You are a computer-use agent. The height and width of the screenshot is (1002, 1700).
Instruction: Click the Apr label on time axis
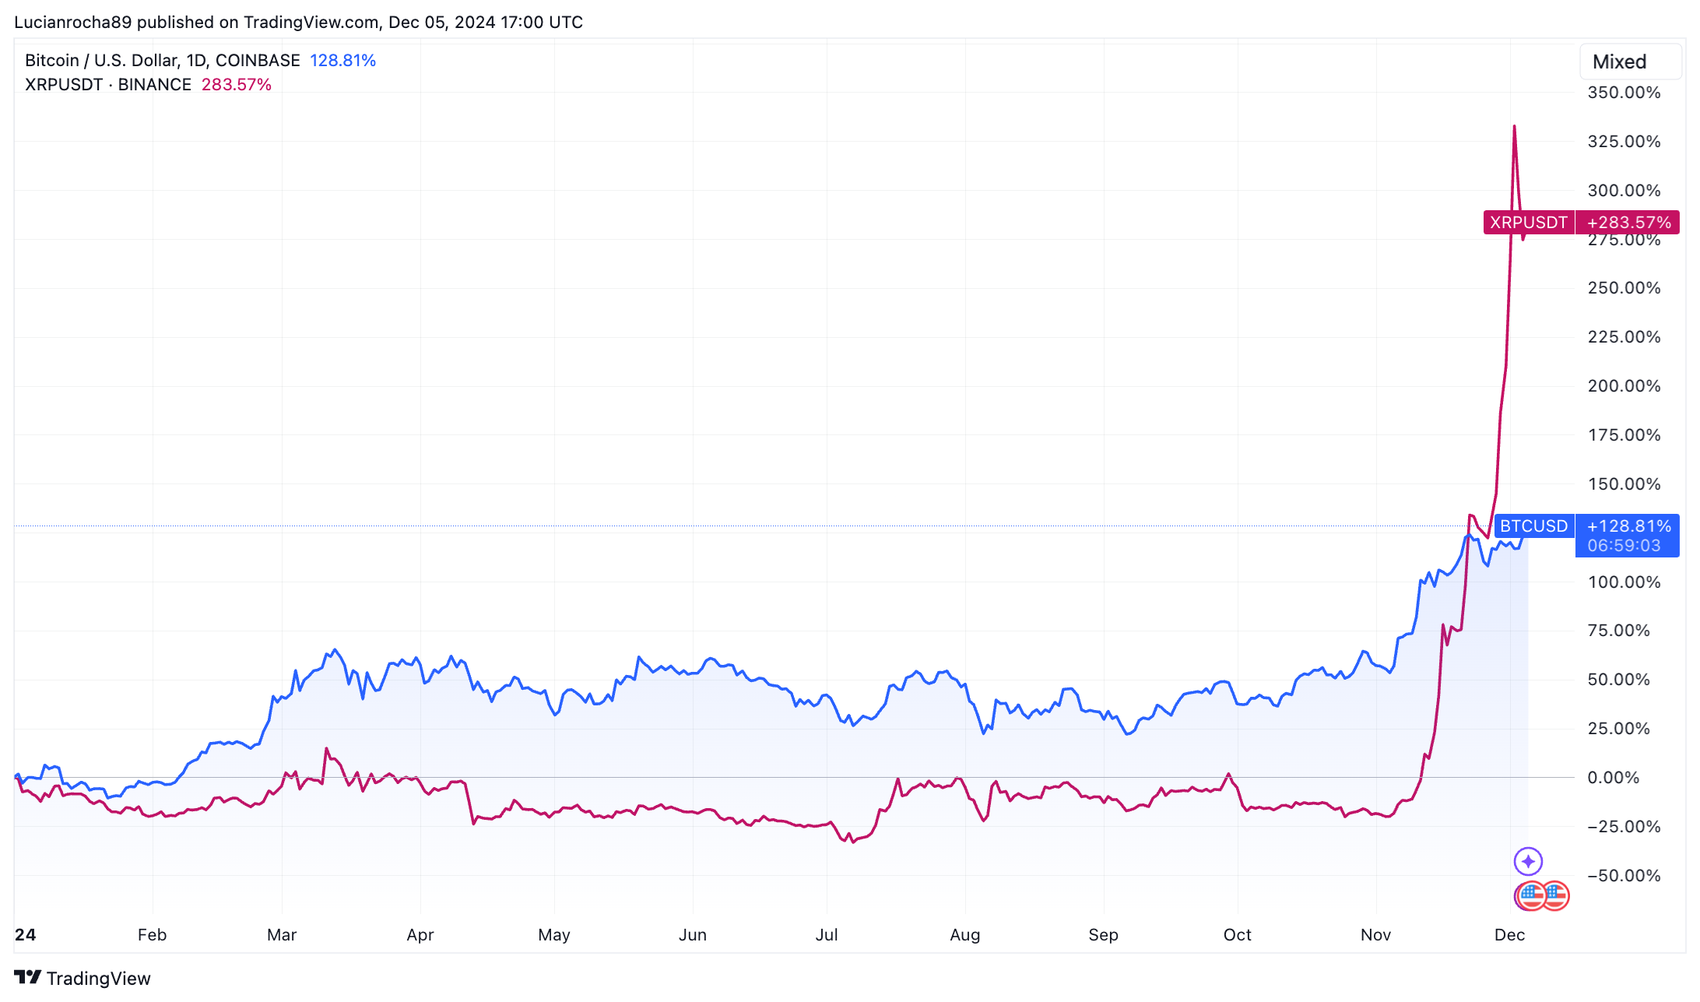tap(420, 935)
